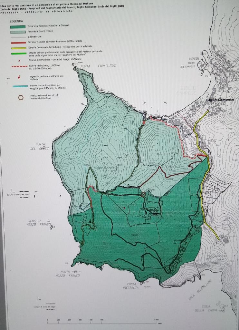Image resolution: width=239 pixels, height=330 pixels.
Task: Click the museum circle marker on the map
Action: point(143,194)
